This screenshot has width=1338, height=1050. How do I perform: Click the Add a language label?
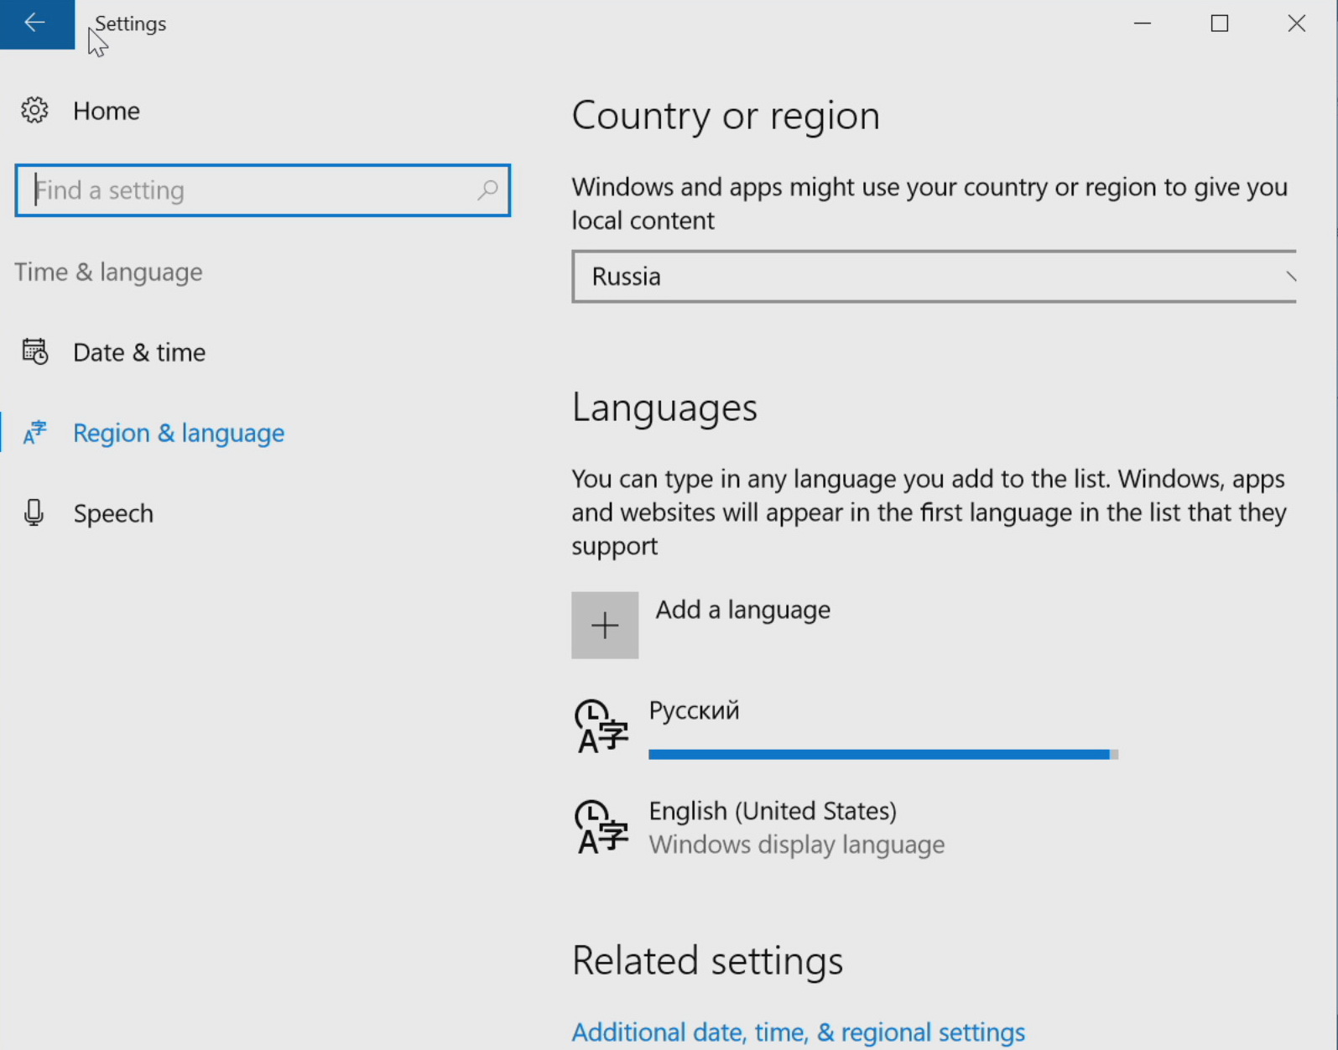click(x=742, y=610)
